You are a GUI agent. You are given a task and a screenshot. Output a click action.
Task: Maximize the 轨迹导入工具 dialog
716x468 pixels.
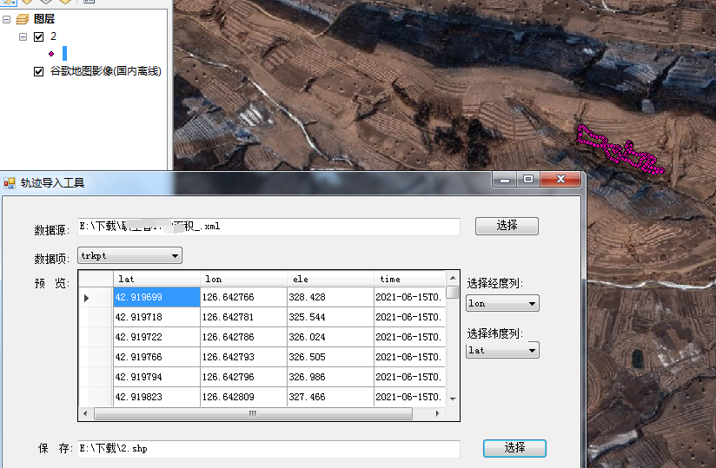527,179
